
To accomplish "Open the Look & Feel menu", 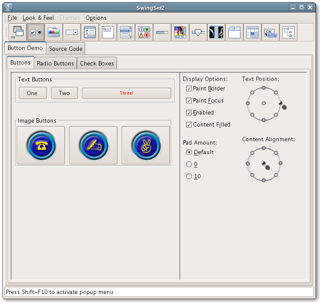I will [x=38, y=18].
